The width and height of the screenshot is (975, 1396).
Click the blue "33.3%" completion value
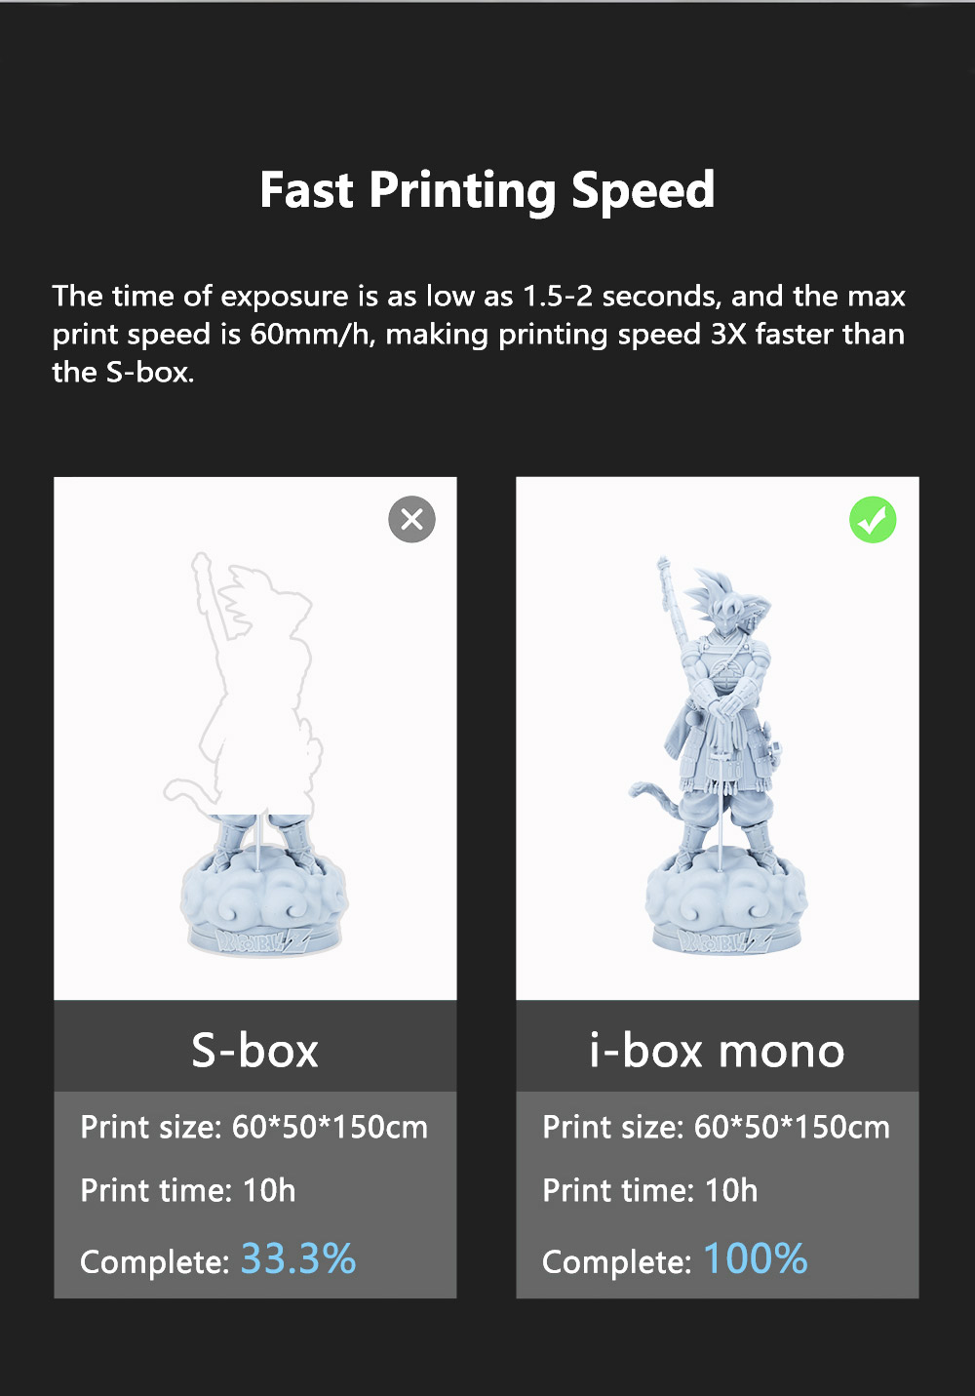(x=298, y=1258)
